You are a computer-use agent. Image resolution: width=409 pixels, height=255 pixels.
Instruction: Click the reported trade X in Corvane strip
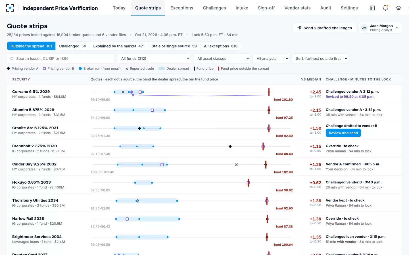click(123, 92)
